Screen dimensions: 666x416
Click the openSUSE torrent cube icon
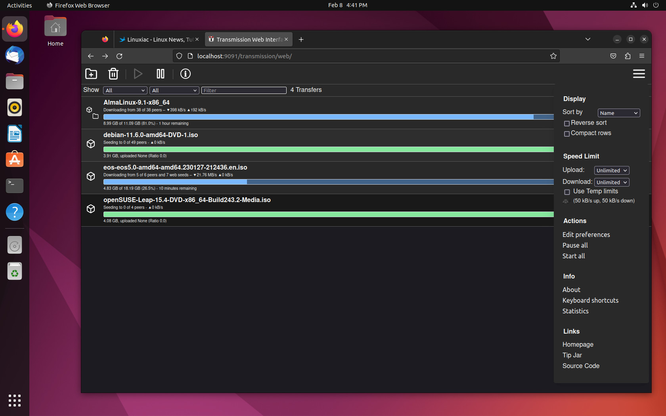click(91, 209)
